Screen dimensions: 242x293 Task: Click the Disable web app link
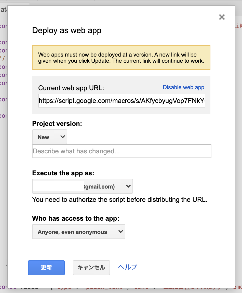click(x=183, y=87)
